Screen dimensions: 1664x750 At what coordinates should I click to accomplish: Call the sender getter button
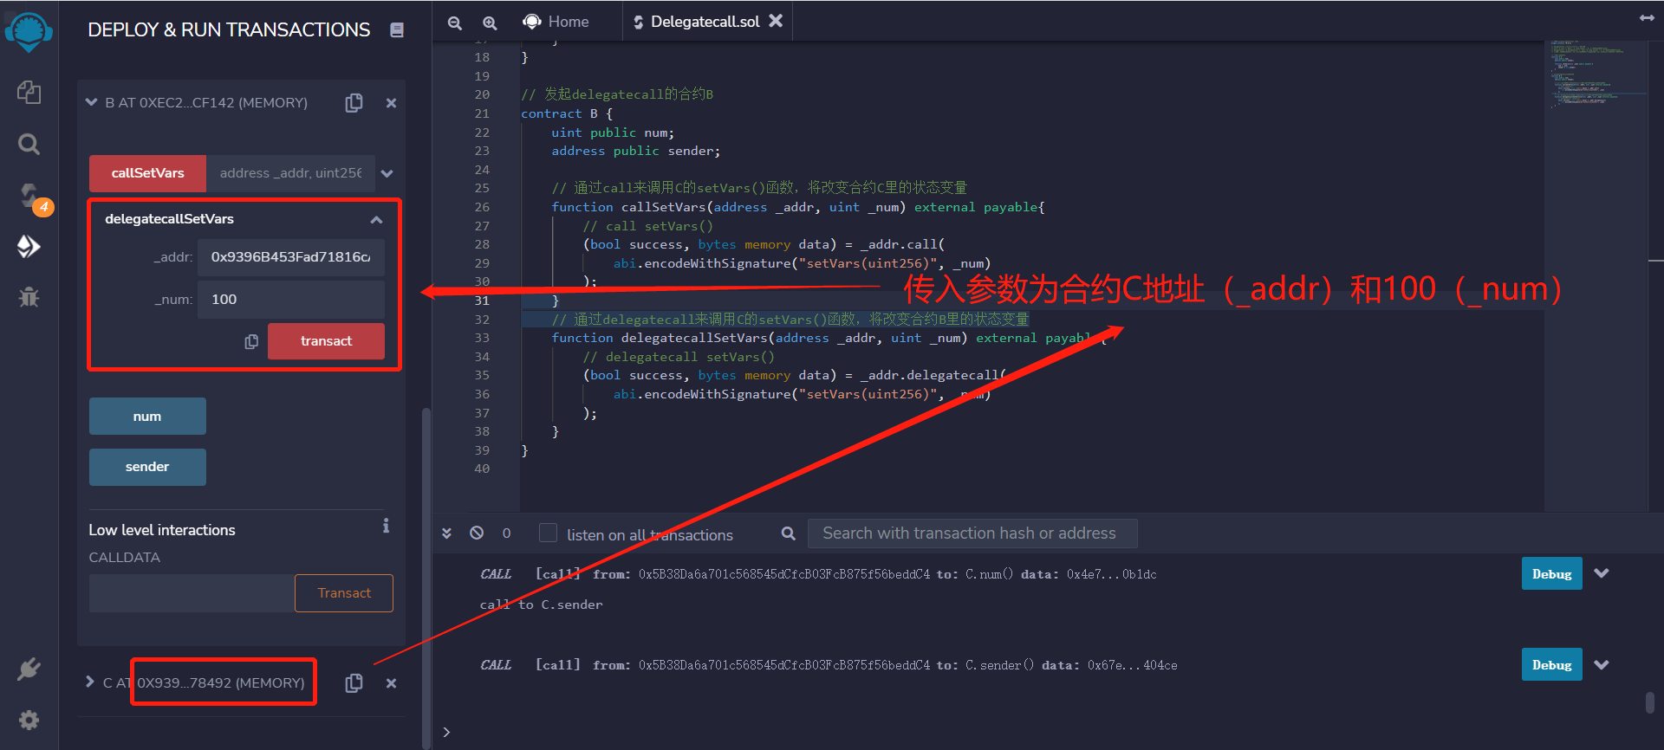tap(147, 467)
